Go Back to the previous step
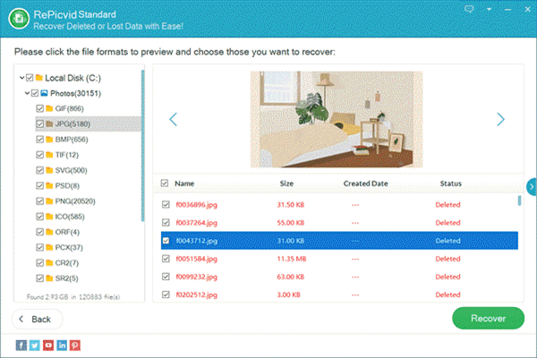Viewport: 537px width, 358px height. [x=38, y=320]
